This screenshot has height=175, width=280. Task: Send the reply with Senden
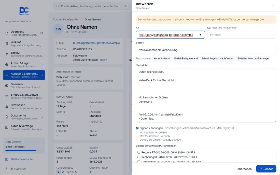pos(266,169)
